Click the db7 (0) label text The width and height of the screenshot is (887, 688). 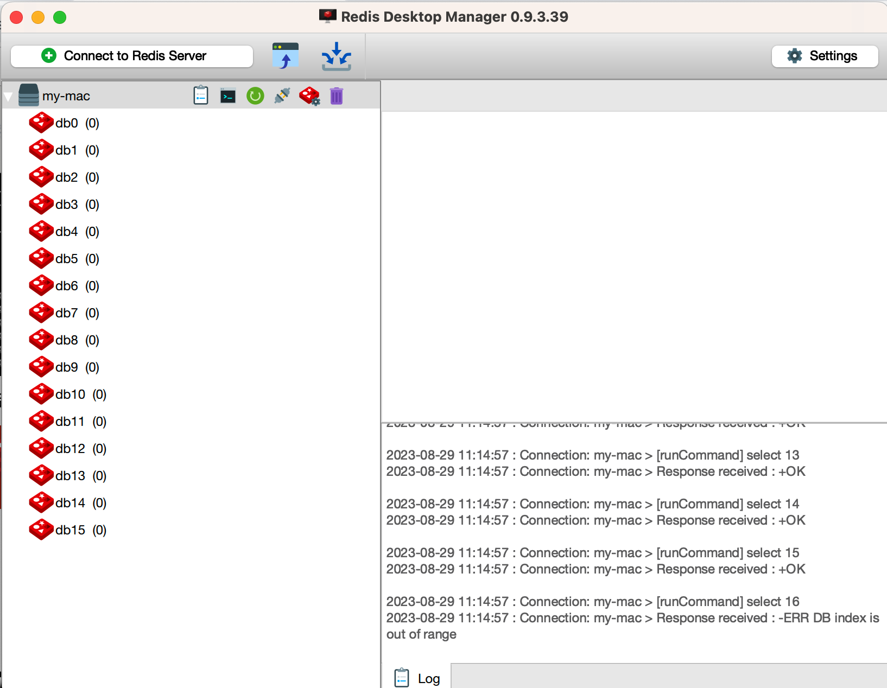(77, 313)
